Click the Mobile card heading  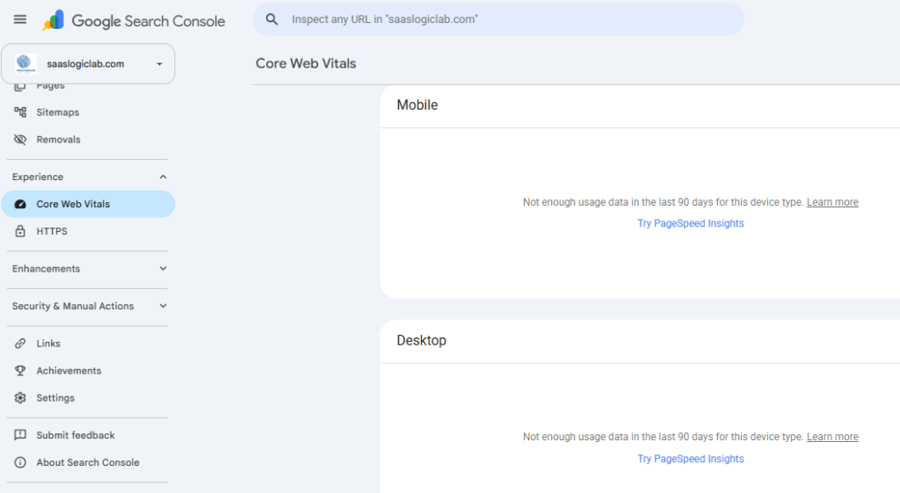pos(417,105)
